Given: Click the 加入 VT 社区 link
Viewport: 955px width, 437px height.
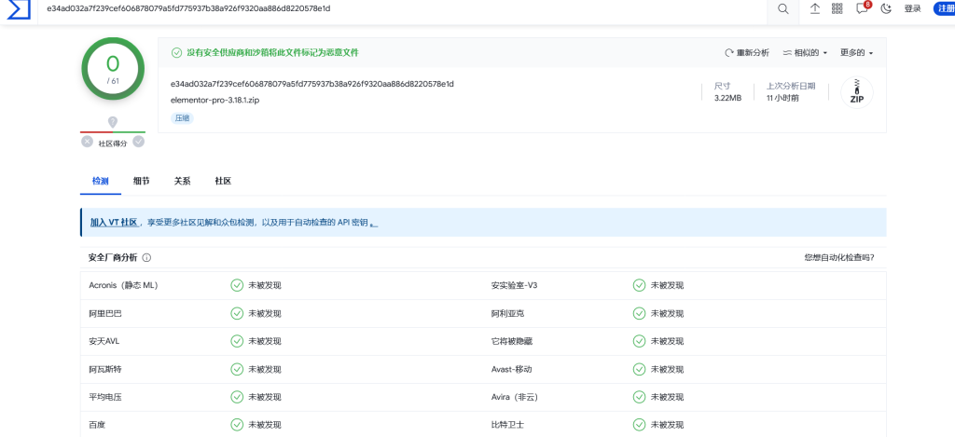Looking at the screenshot, I should (114, 223).
